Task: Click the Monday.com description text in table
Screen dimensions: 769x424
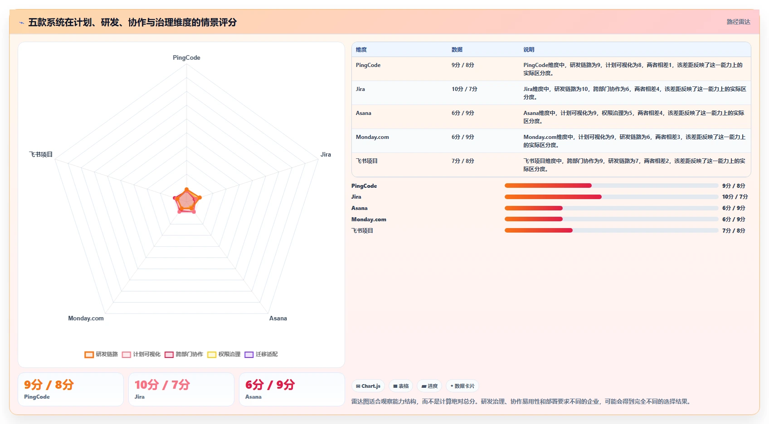Action: point(635,141)
